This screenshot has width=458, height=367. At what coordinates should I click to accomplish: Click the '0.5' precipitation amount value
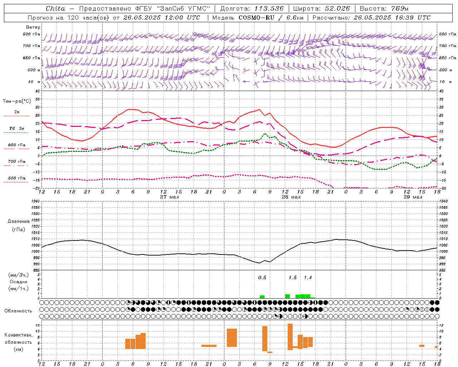(x=262, y=277)
